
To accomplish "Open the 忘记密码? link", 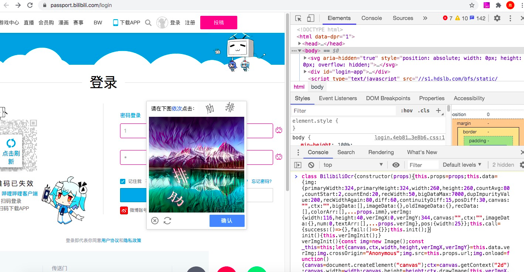I will pyautogui.click(x=262, y=181).
